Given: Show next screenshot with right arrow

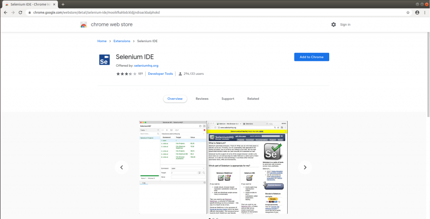Looking at the screenshot, I should pyautogui.click(x=305, y=167).
